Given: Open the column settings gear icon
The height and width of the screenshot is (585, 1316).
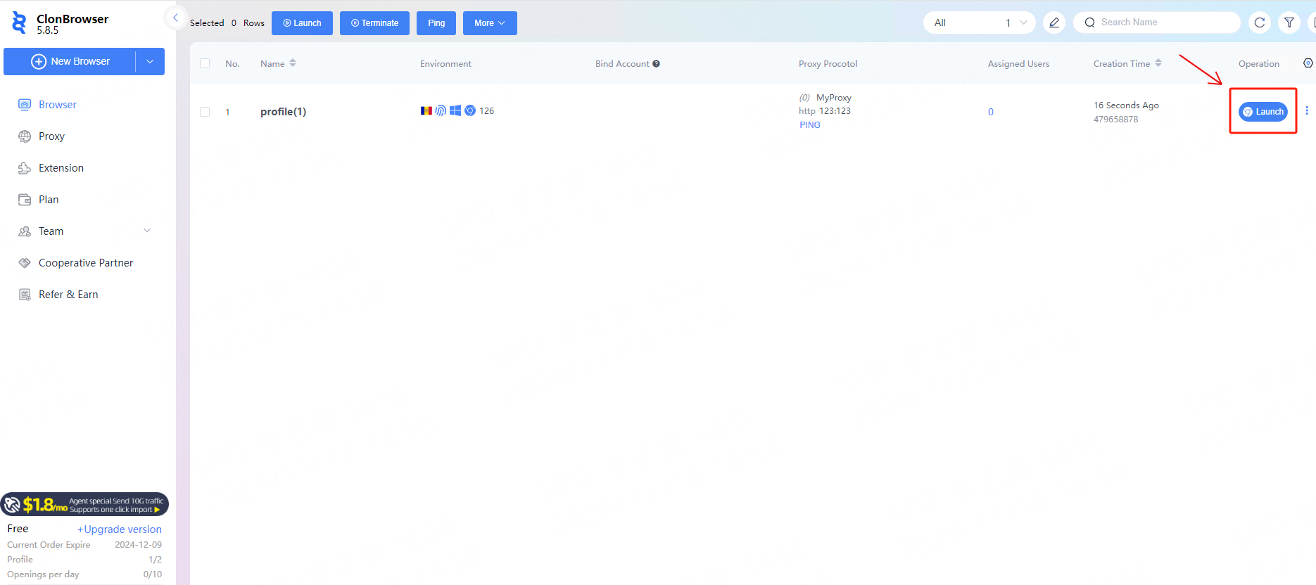Looking at the screenshot, I should click(1308, 63).
